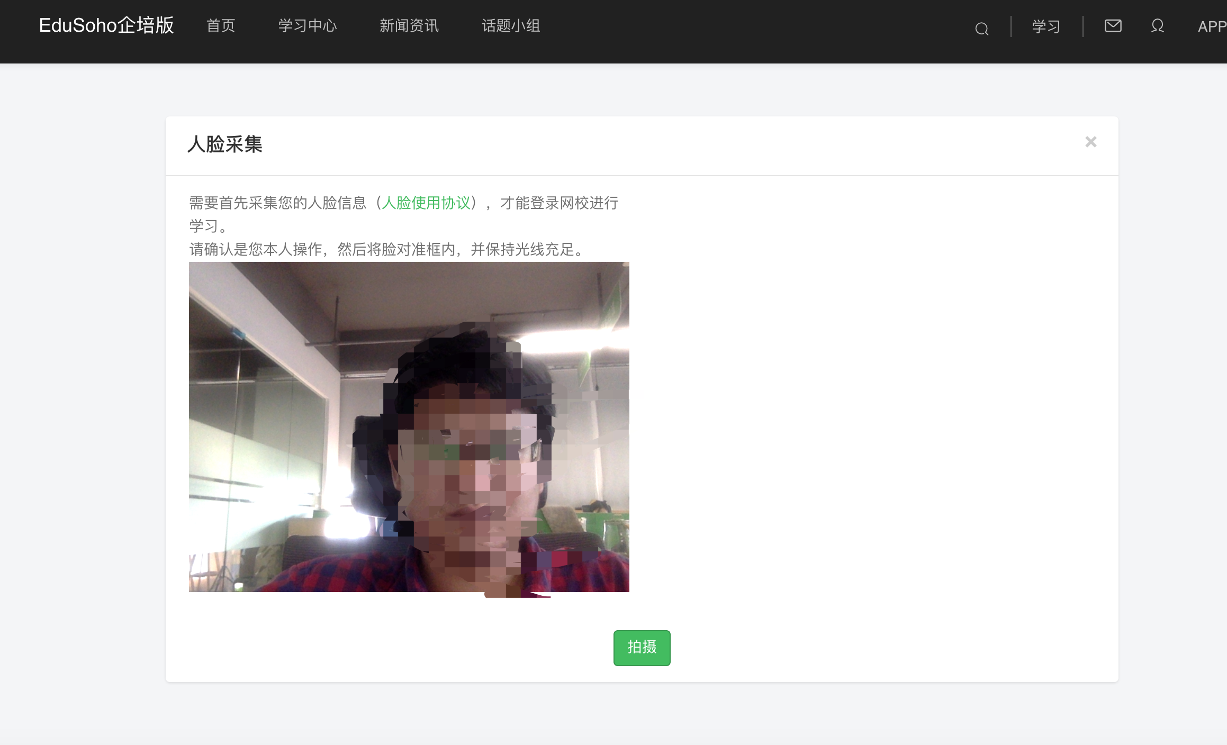Click the EduSoho企培版 logo

tap(106, 25)
